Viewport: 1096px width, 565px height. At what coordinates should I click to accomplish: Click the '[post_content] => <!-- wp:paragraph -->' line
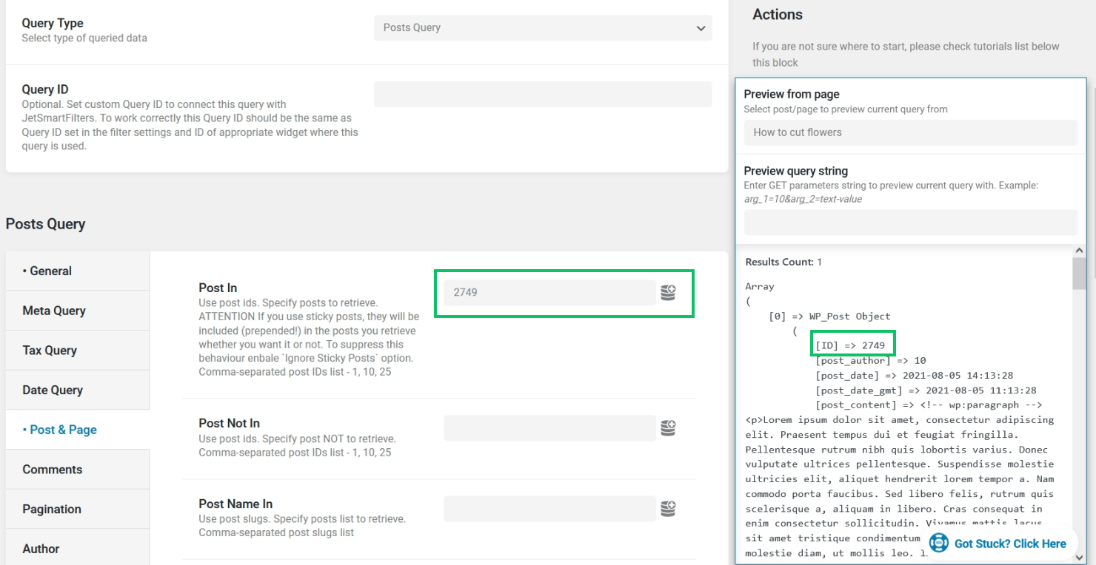pos(929,405)
